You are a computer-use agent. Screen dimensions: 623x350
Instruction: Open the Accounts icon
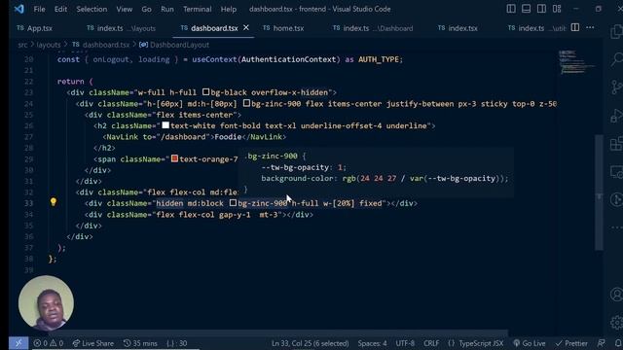[x=616, y=295]
